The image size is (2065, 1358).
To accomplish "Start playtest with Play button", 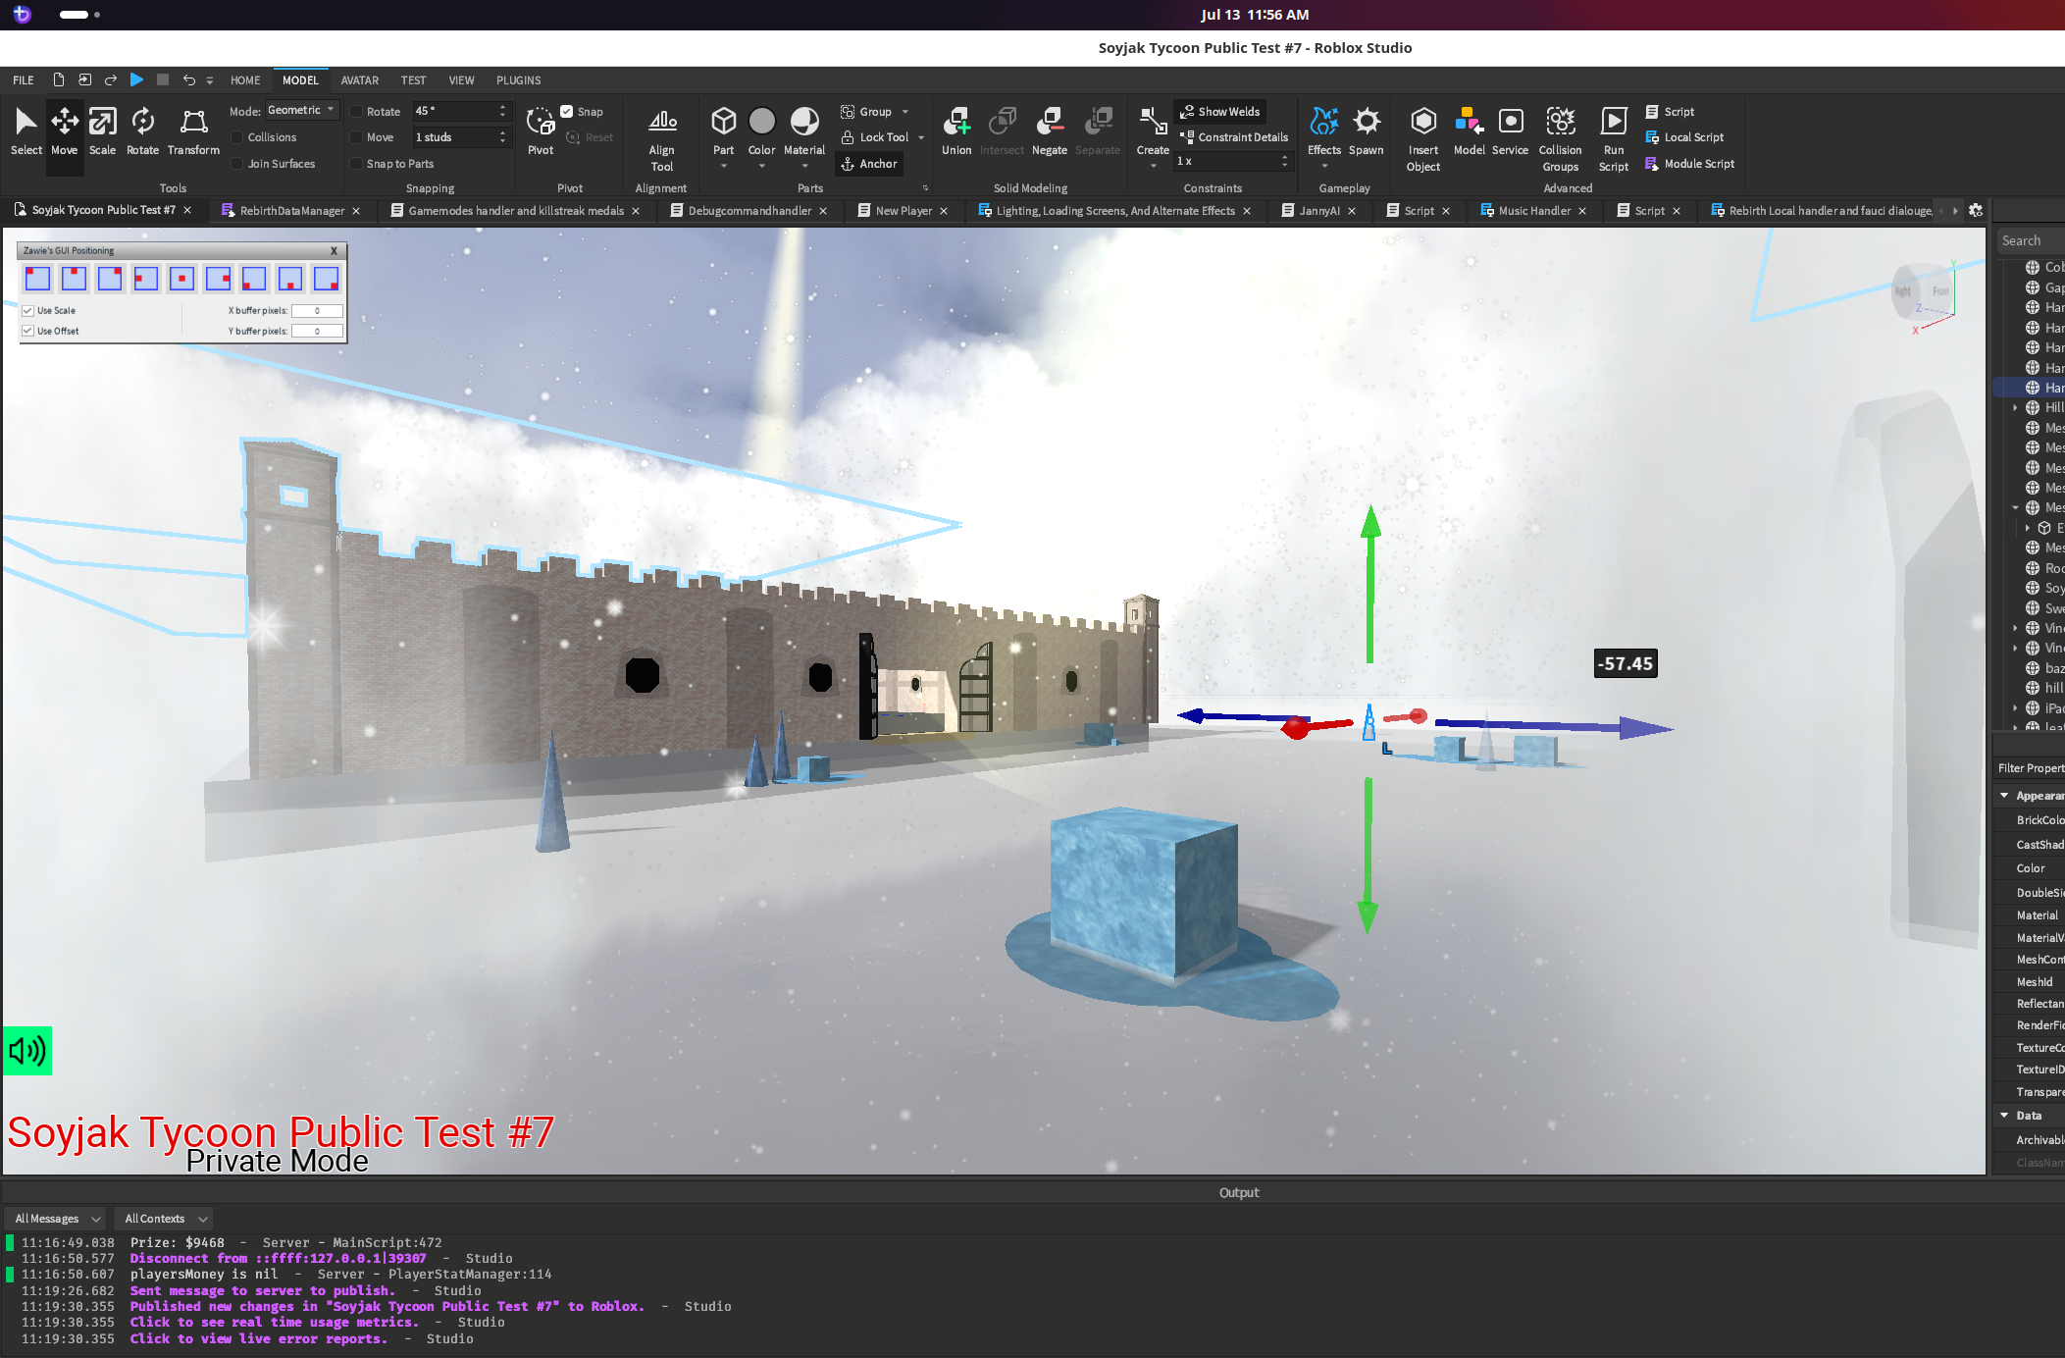I will pos(136,79).
